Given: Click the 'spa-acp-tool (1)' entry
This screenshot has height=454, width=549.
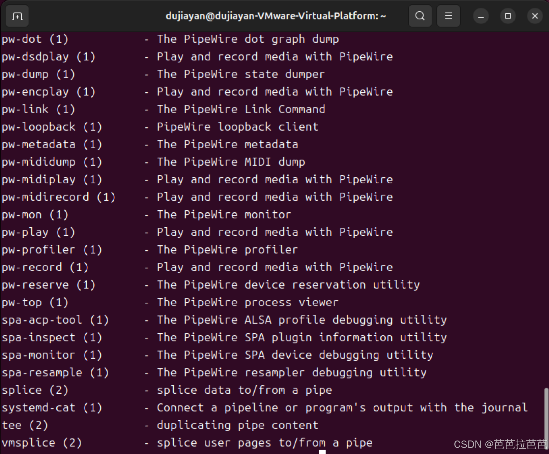Looking at the screenshot, I should (x=55, y=320).
